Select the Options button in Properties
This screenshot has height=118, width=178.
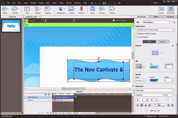[163, 42]
